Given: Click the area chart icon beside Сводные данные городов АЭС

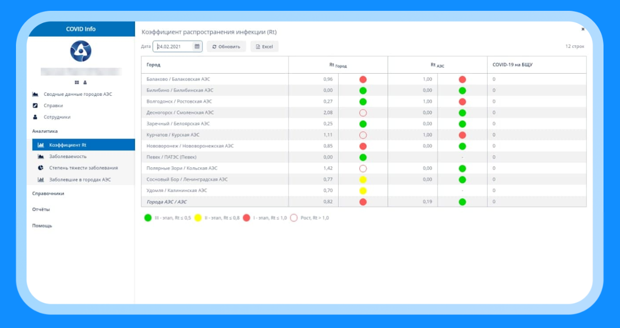Looking at the screenshot, I should (x=36, y=94).
